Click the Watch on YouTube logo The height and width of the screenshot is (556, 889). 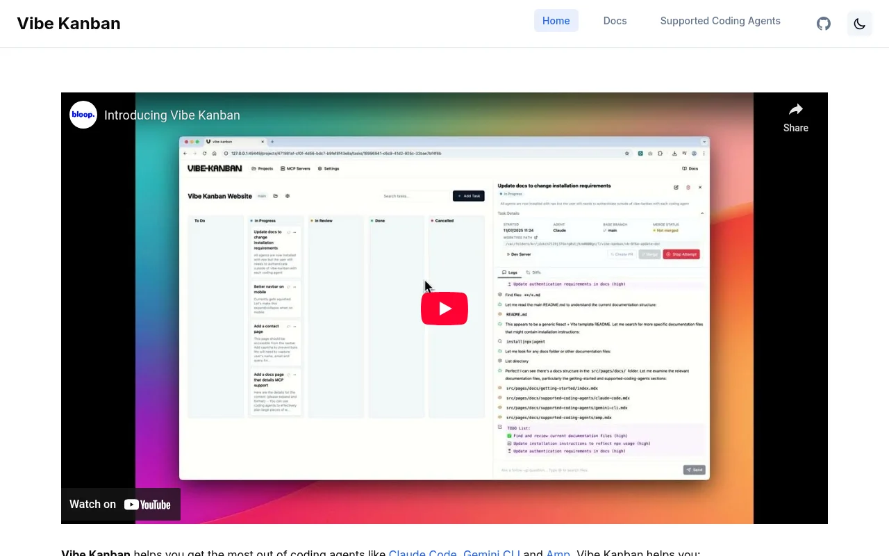147,505
